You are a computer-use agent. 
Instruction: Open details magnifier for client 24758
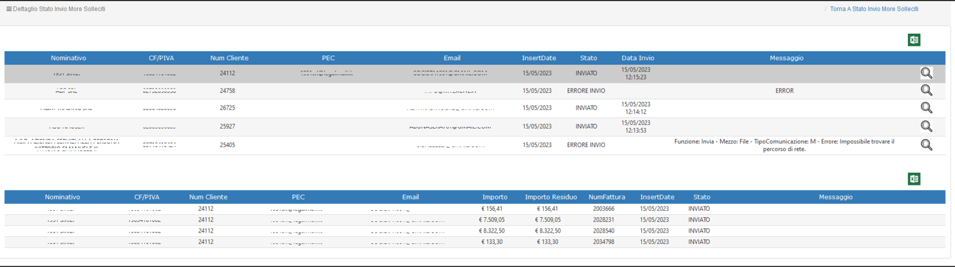coord(926,90)
